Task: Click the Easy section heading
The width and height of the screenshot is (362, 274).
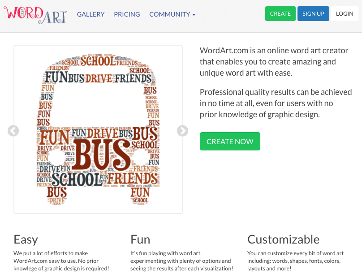Action: coord(26,239)
